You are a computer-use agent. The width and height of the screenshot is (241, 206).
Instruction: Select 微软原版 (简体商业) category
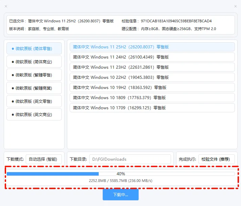[34, 62]
